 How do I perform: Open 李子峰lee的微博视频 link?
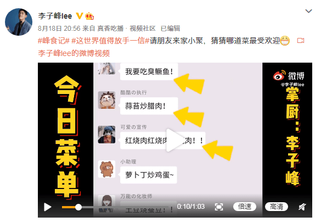74,53
